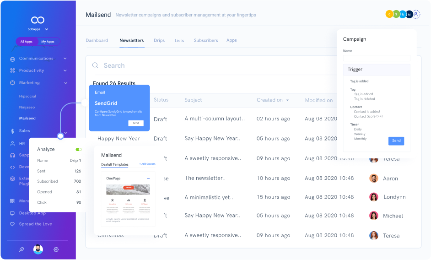Click the Modified on column header

319,100
